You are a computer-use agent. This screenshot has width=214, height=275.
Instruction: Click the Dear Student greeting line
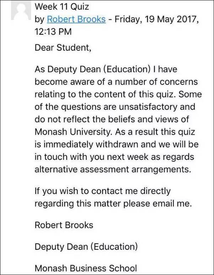pos(63,48)
